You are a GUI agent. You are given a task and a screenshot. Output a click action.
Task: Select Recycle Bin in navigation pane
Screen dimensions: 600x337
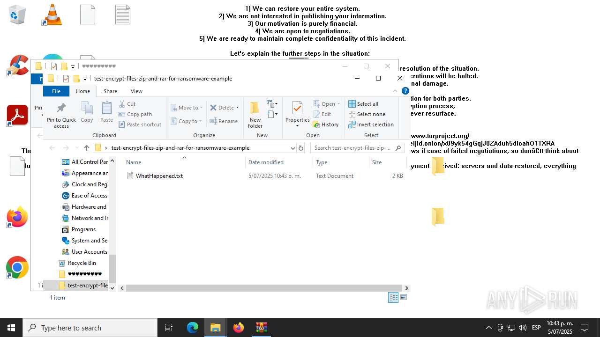tap(77, 263)
